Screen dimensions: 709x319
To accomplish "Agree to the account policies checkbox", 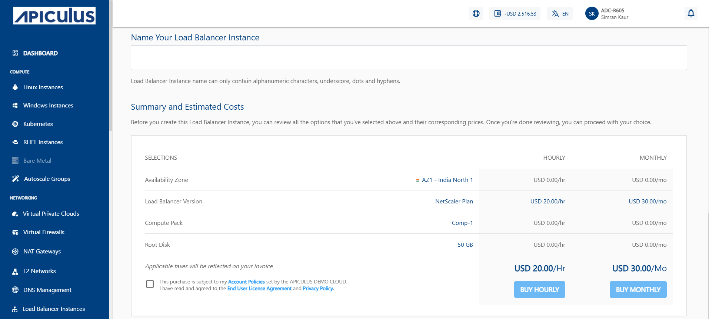I will (150, 284).
